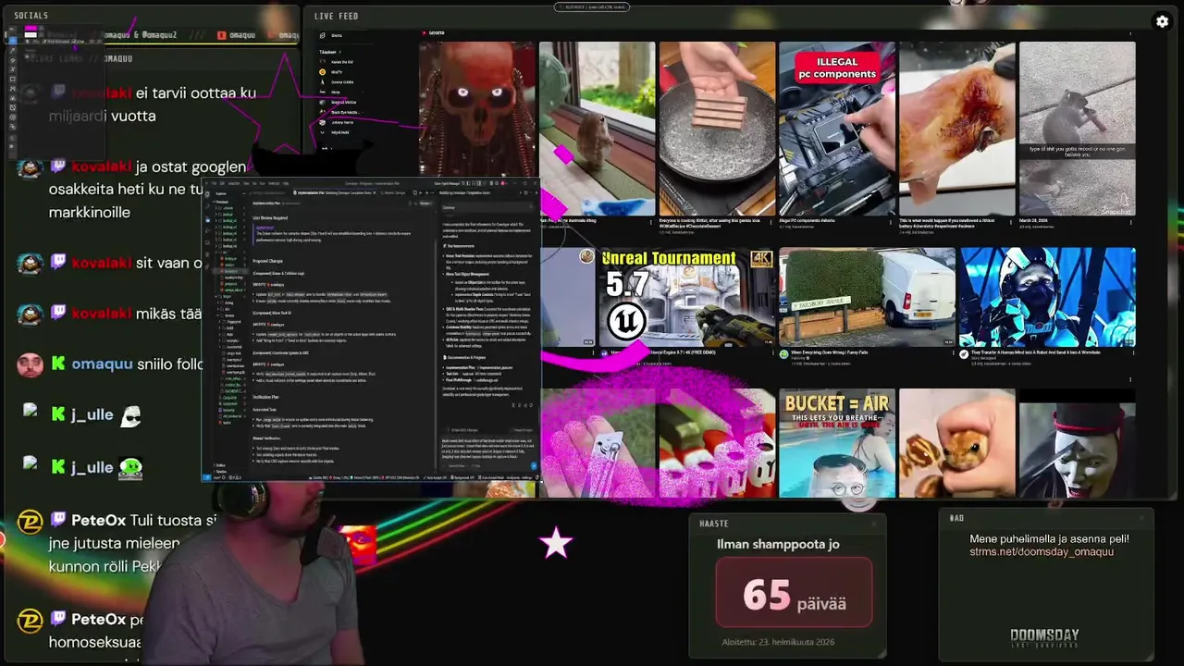
Task: Click omaquu avatar in the chat
Action: pyautogui.click(x=30, y=364)
